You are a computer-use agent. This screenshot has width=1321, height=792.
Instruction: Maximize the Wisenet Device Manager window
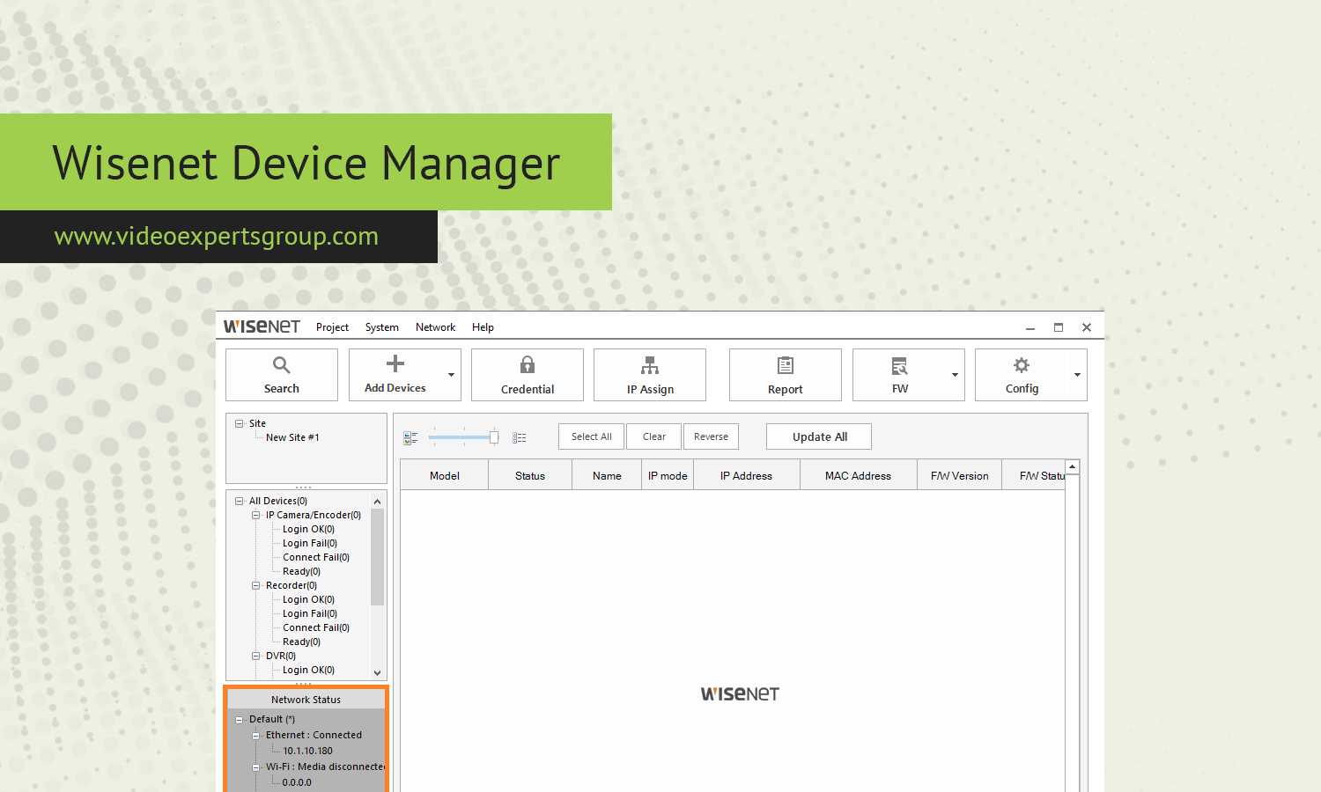[x=1059, y=327]
